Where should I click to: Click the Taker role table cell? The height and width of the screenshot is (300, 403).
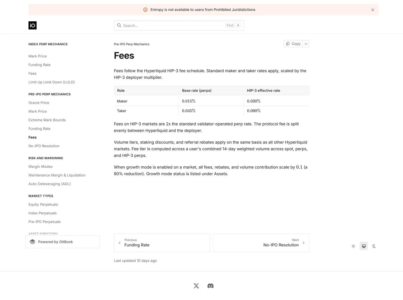coord(147,111)
